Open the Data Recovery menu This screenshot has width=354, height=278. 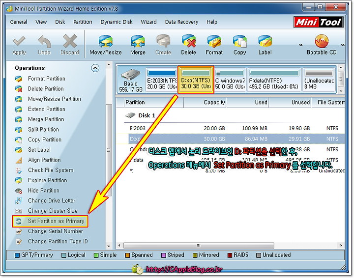pos(181,22)
